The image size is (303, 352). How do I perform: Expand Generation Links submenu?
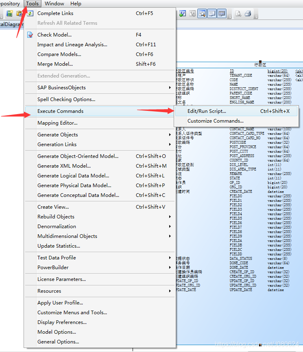click(x=170, y=145)
